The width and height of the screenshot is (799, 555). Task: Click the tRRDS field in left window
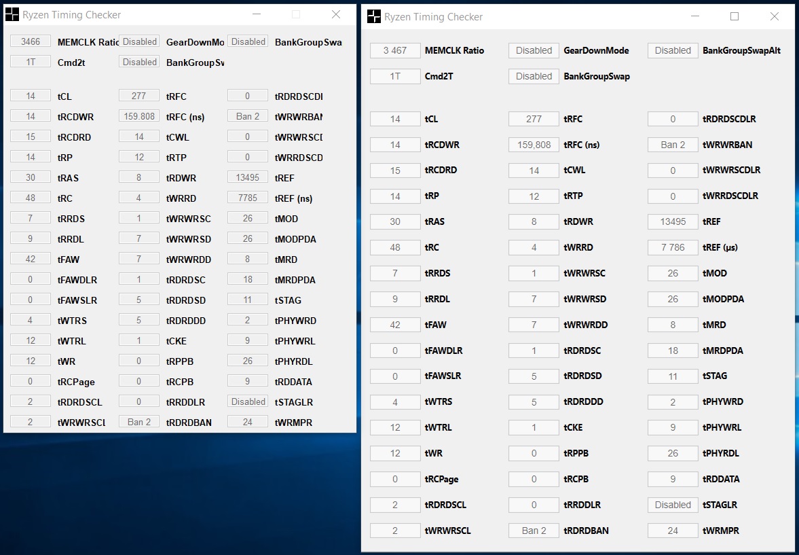pos(31,218)
